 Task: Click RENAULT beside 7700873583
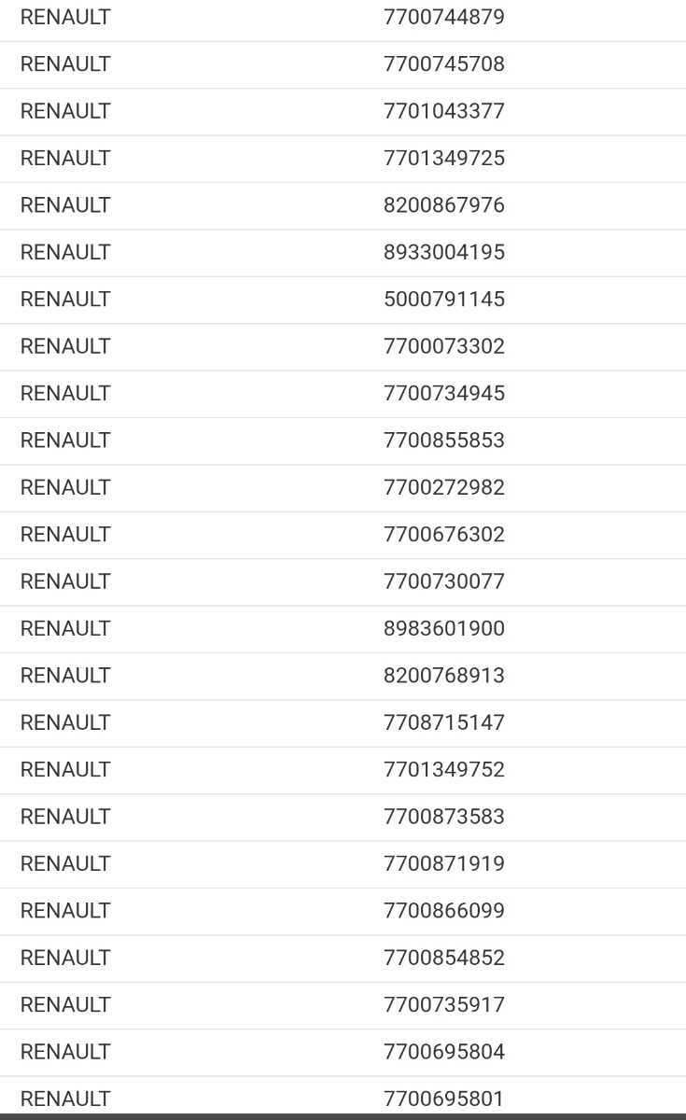click(65, 817)
